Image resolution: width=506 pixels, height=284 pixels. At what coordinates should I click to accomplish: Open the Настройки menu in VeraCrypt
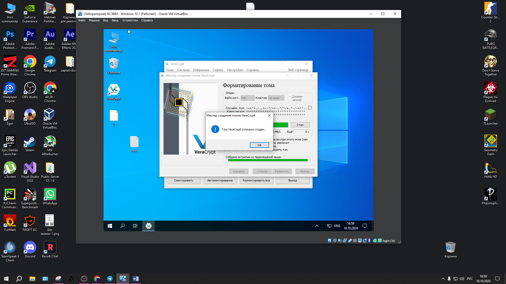[235, 70]
